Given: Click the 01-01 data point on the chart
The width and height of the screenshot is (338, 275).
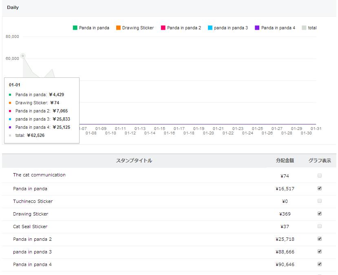Looking at the screenshot, I should point(23,56).
